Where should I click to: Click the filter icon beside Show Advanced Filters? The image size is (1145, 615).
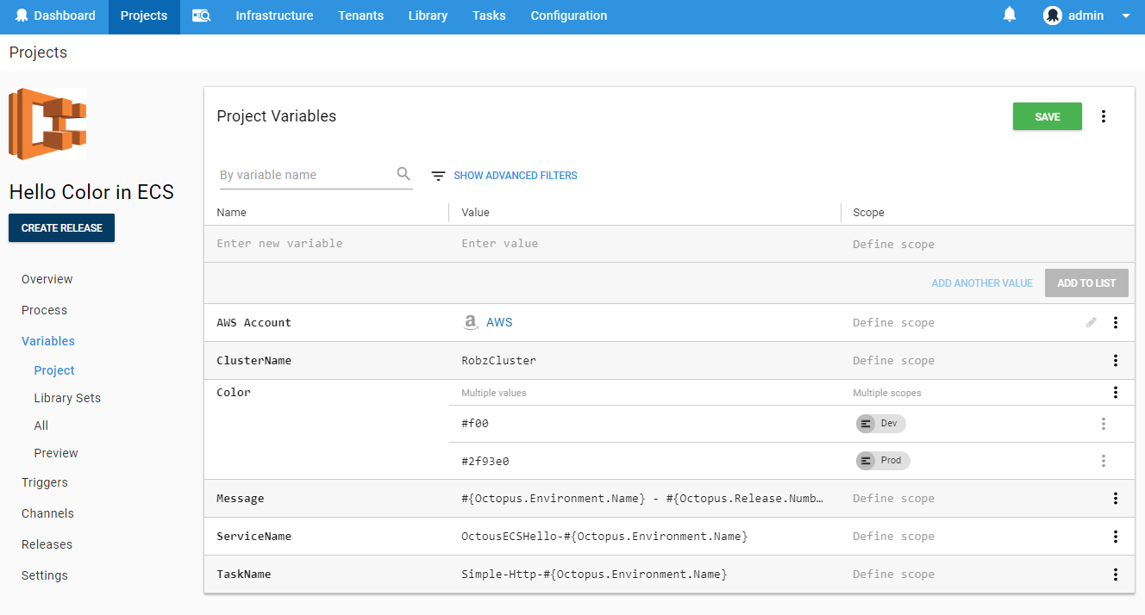pyautogui.click(x=438, y=175)
